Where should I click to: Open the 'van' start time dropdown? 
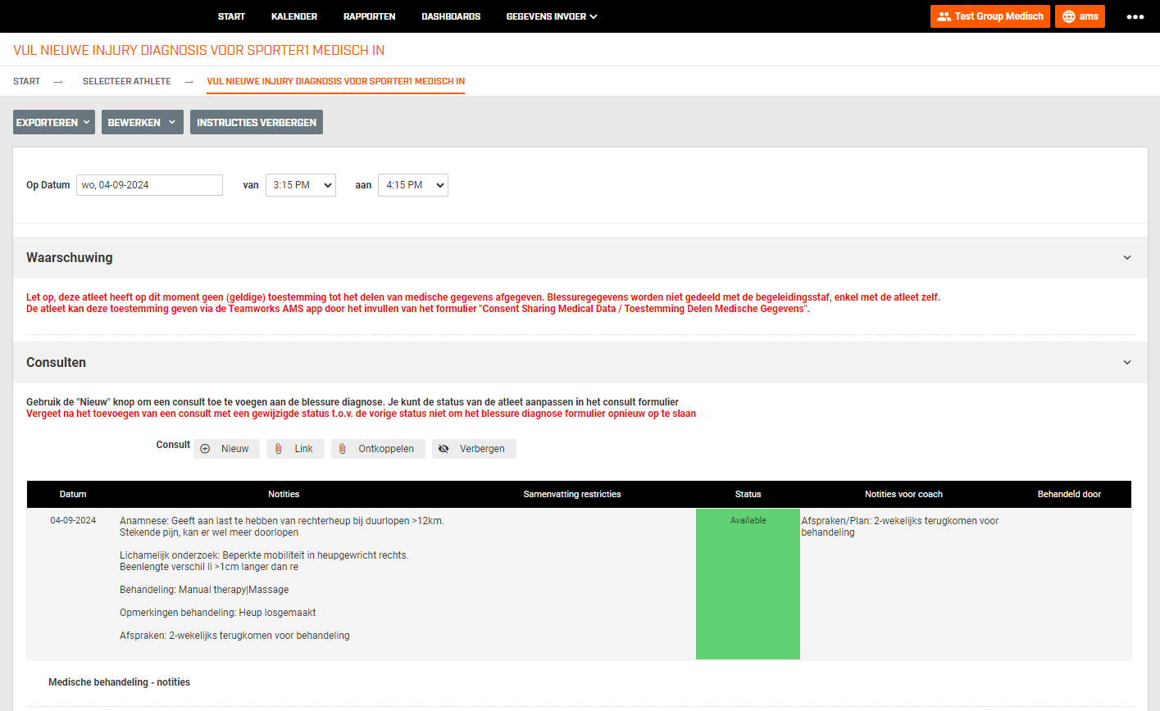(x=301, y=185)
